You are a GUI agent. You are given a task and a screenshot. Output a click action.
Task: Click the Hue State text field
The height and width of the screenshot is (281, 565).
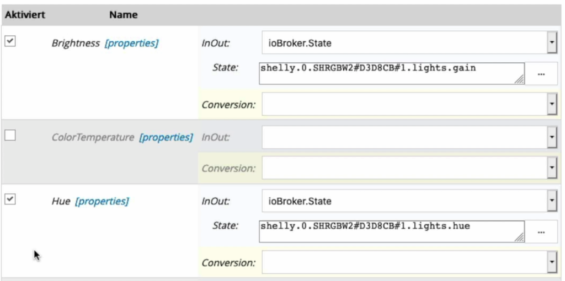(392, 232)
